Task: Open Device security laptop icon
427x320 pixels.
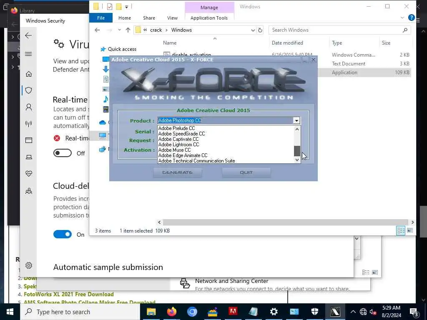Action: click(29, 157)
